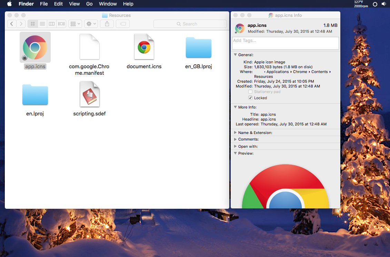390x257 pixels.
Task: Select the com.google.Chrome.manifest file icon
Action: 90,47
